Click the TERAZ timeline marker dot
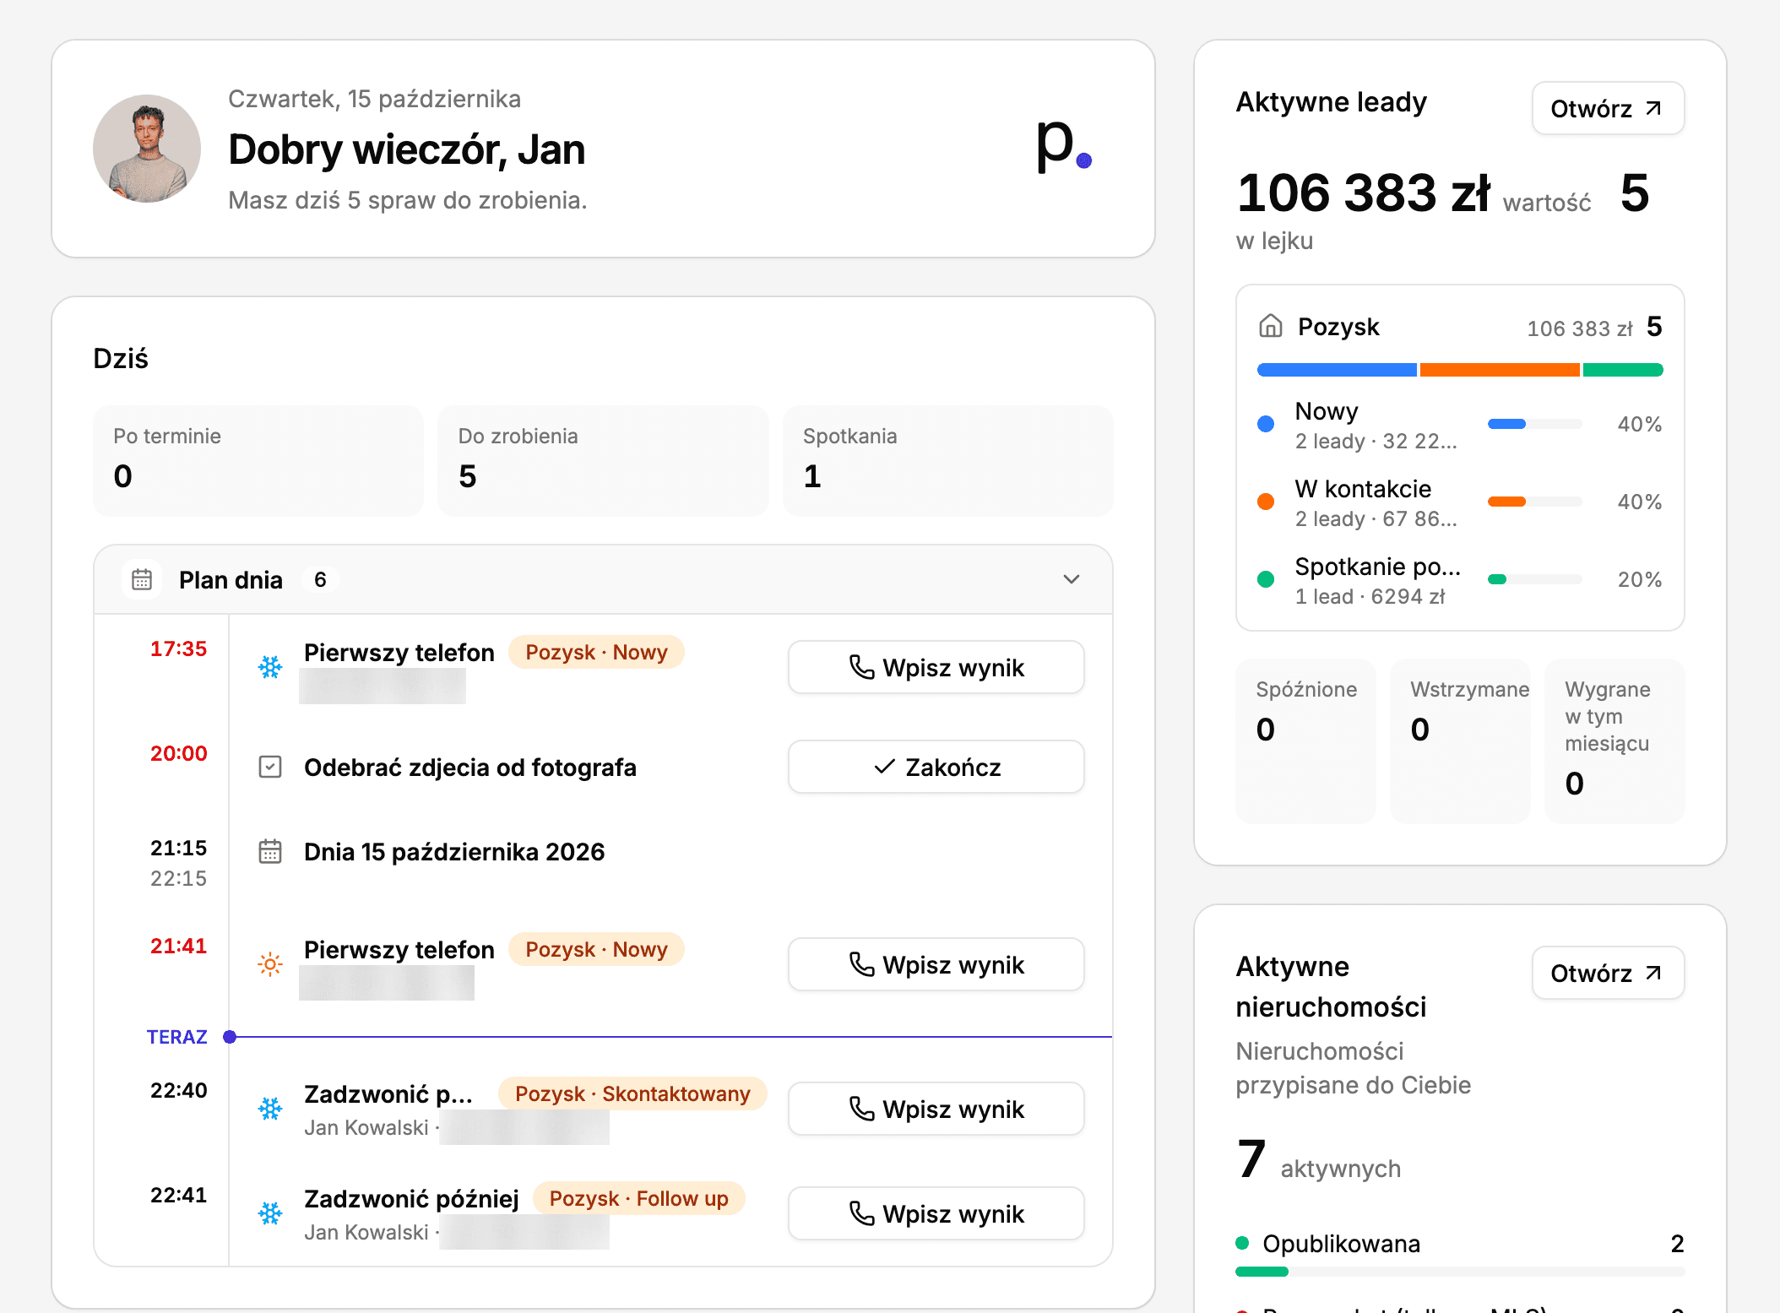Viewport: 1780px width, 1313px height. click(x=230, y=1036)
